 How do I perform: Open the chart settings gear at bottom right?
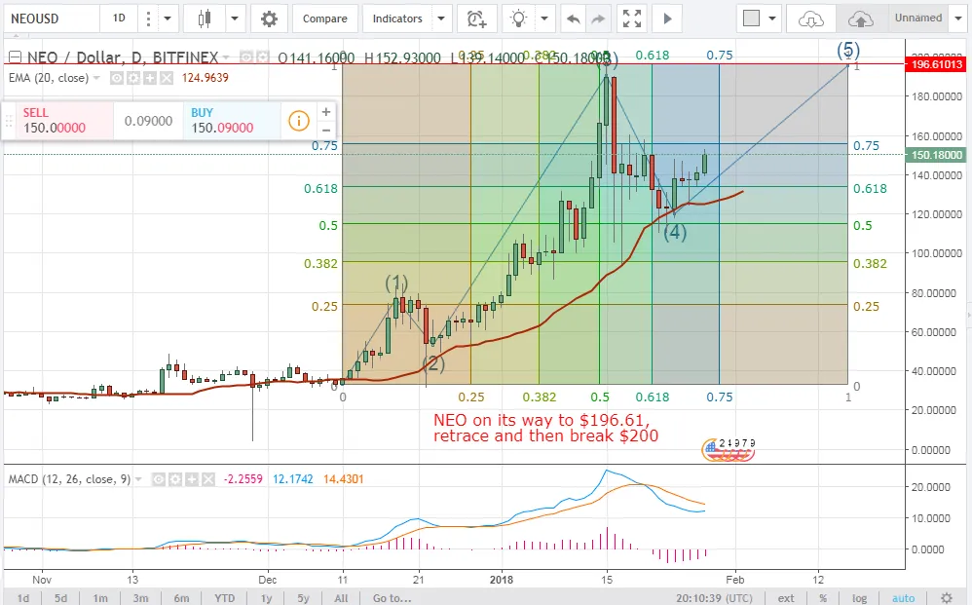point(946,598)
